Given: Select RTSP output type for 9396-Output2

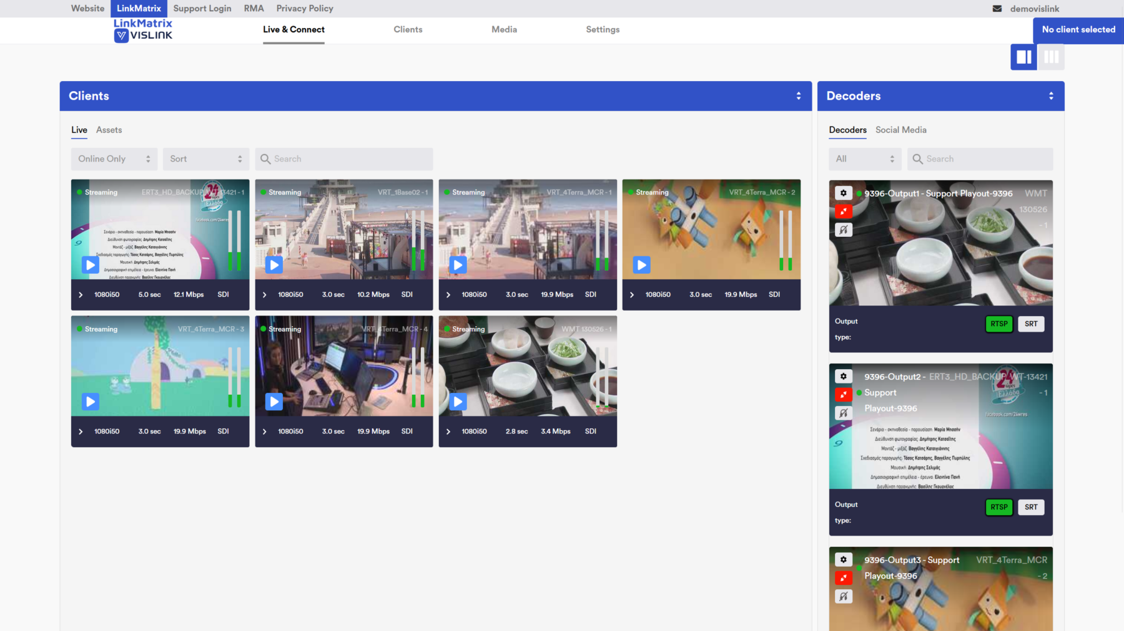Looking at the screenshot, I should click(998, 508).
